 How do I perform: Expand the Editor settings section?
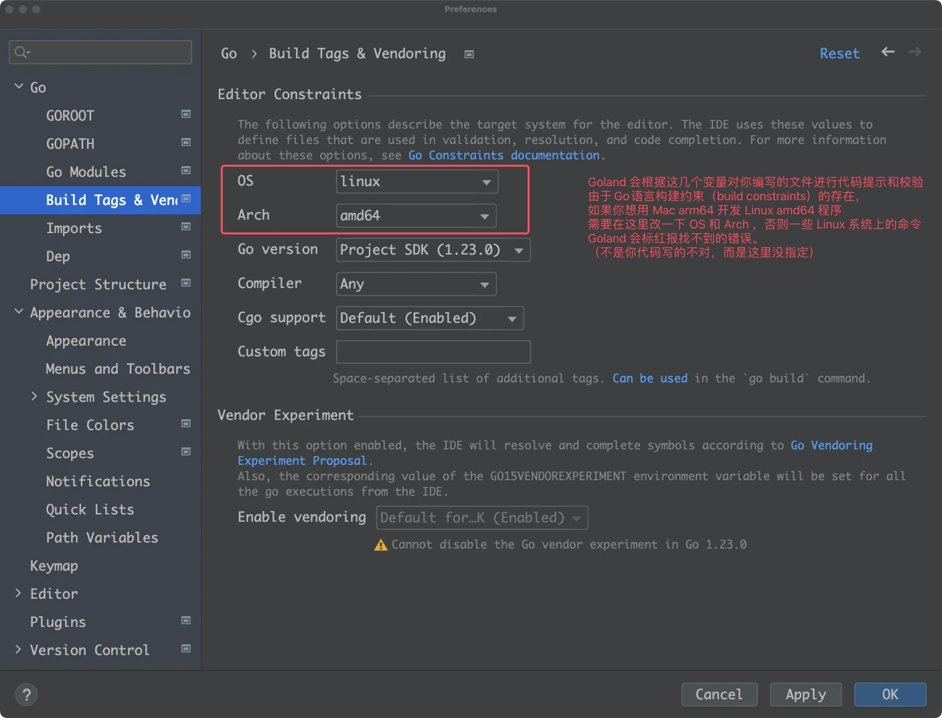pos(18,593)
